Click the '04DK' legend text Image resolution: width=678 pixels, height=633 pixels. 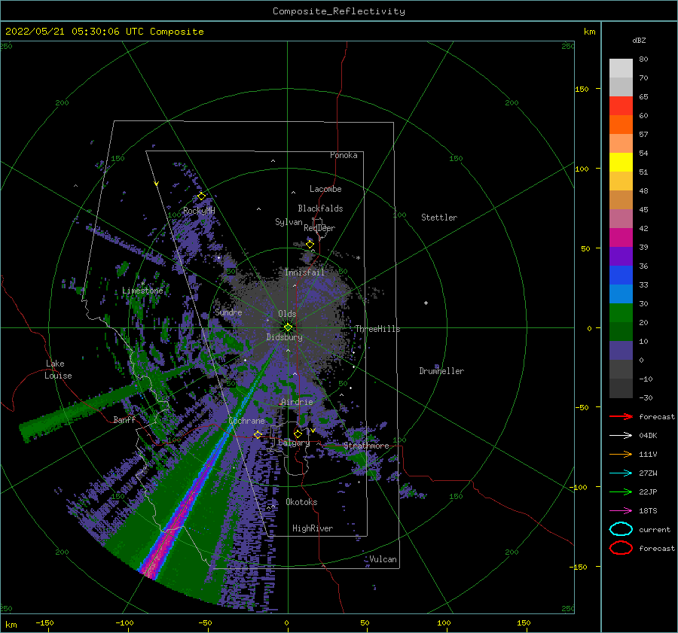[648, 435]
